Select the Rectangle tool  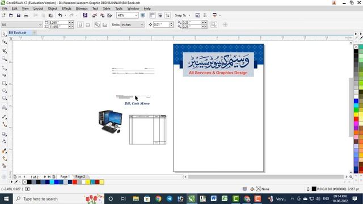tap(4, 83)
